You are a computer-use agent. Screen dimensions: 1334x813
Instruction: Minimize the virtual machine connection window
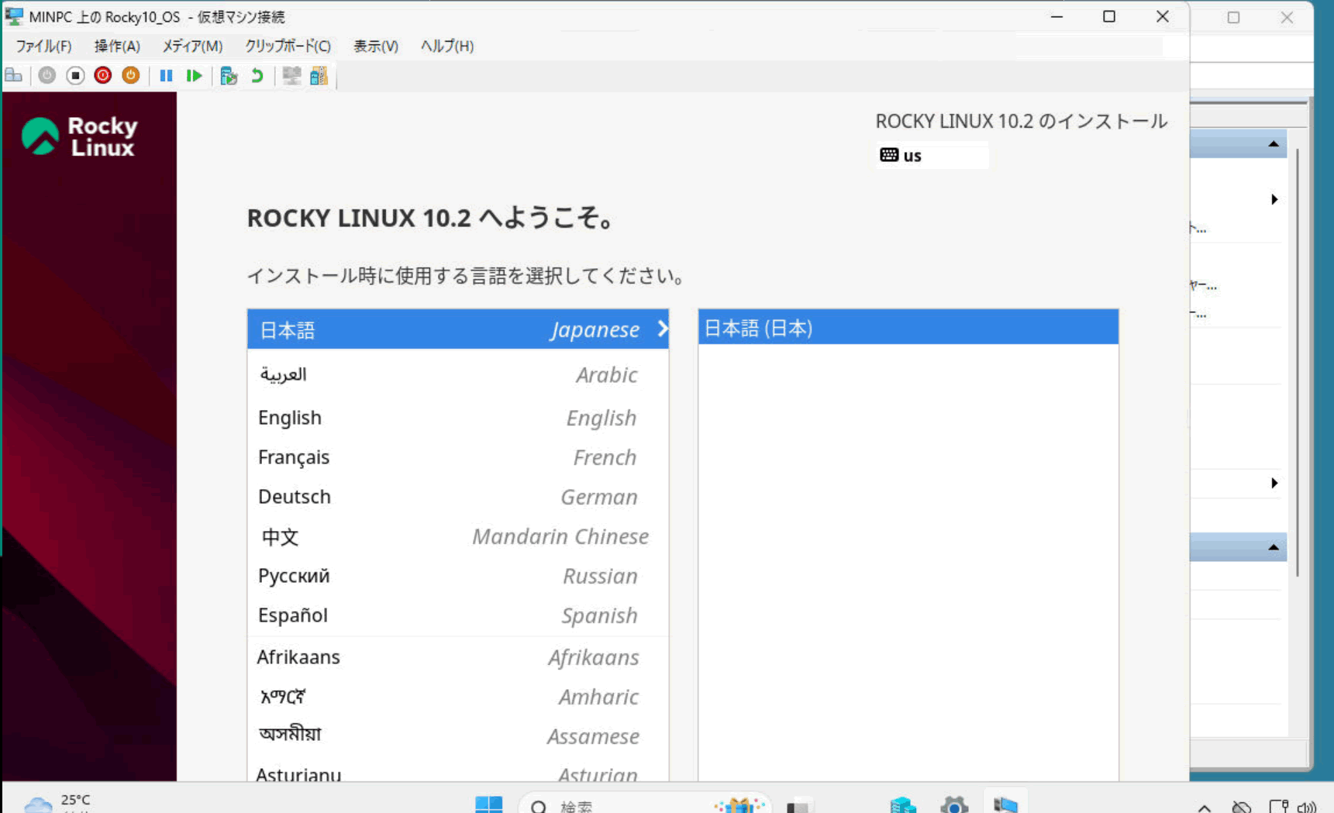[x=1057, y=16]
